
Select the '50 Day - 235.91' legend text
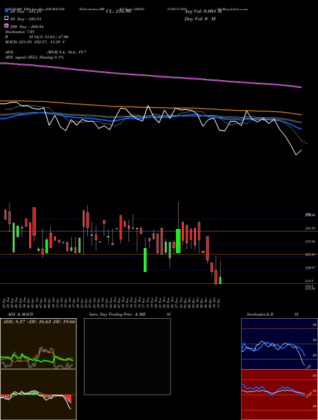pyautogui.click(x=26, y=19)
